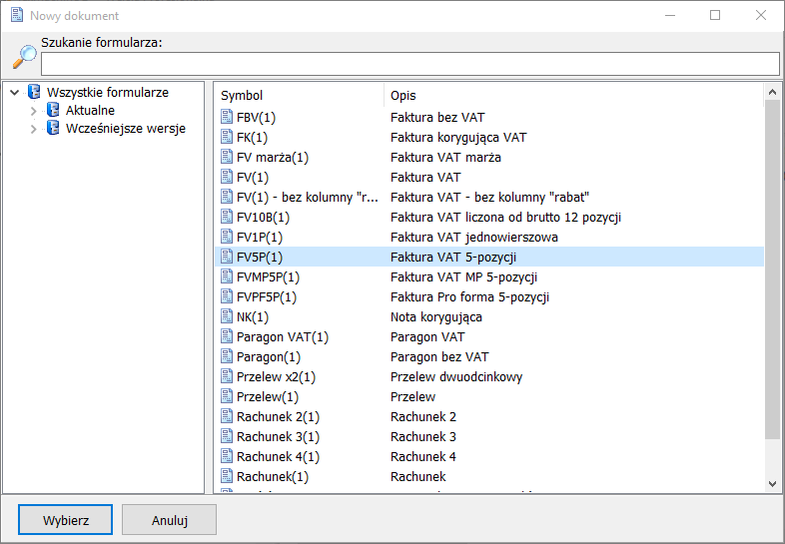The image size is (785, 544).
Task: Click the Wcześniejsze wersje folder icon
Action: click(54, 129)
